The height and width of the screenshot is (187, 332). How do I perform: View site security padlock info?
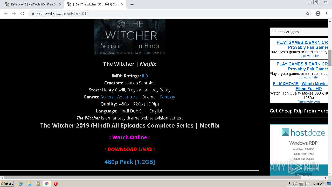33,14
